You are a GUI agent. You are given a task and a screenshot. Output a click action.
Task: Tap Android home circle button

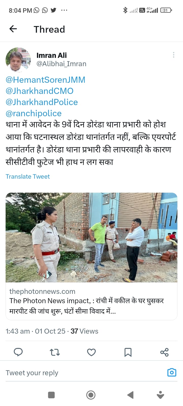point(91,395)
